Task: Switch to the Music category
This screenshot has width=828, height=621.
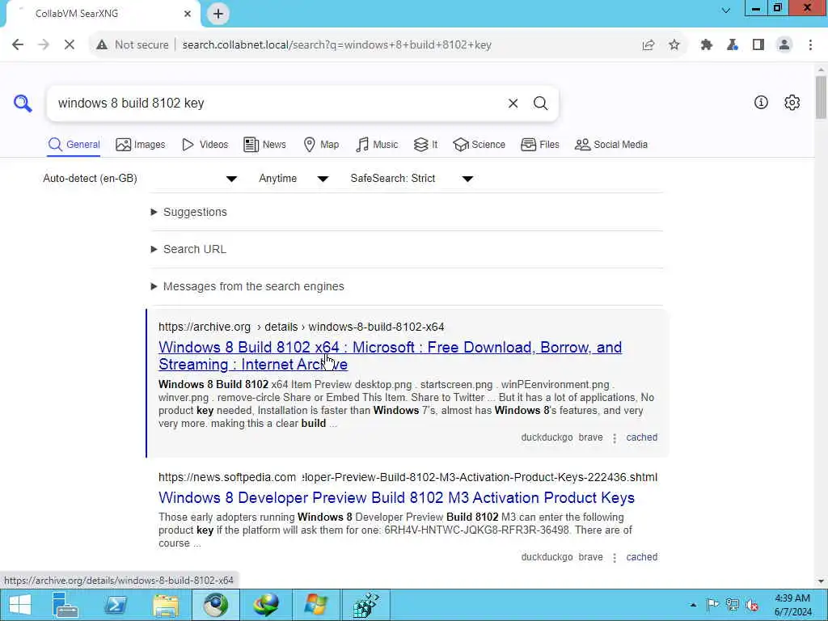Action: coord(377,145)
